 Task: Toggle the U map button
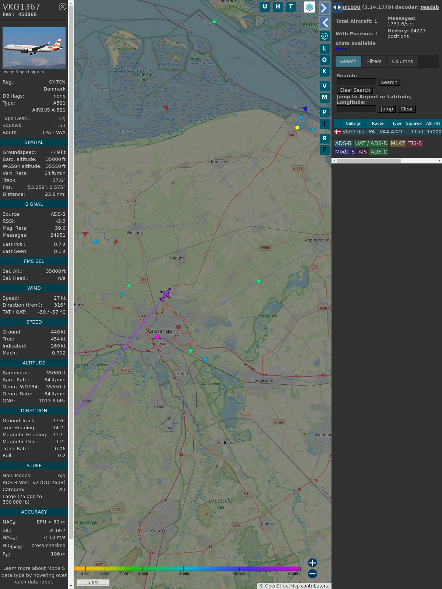pyautogui.click(x=265, y=7)
